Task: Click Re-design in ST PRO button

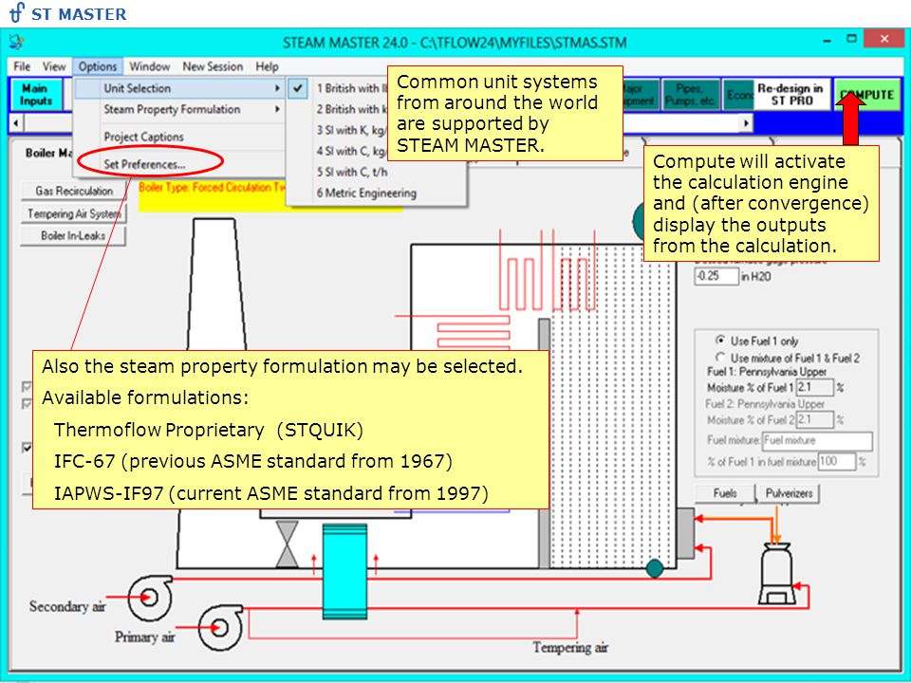Action: tap(790, 95)
